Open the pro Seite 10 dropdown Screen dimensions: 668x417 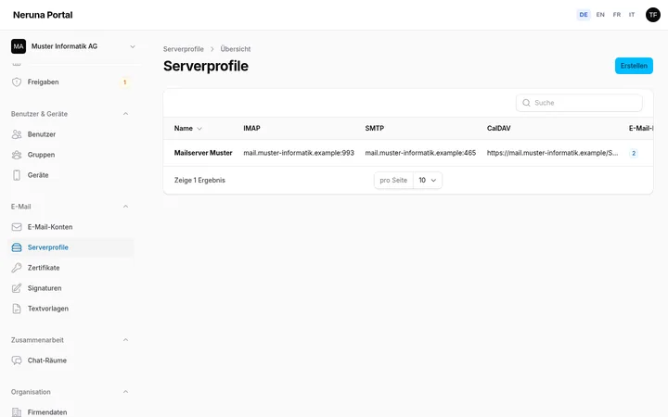coord(428,181)
